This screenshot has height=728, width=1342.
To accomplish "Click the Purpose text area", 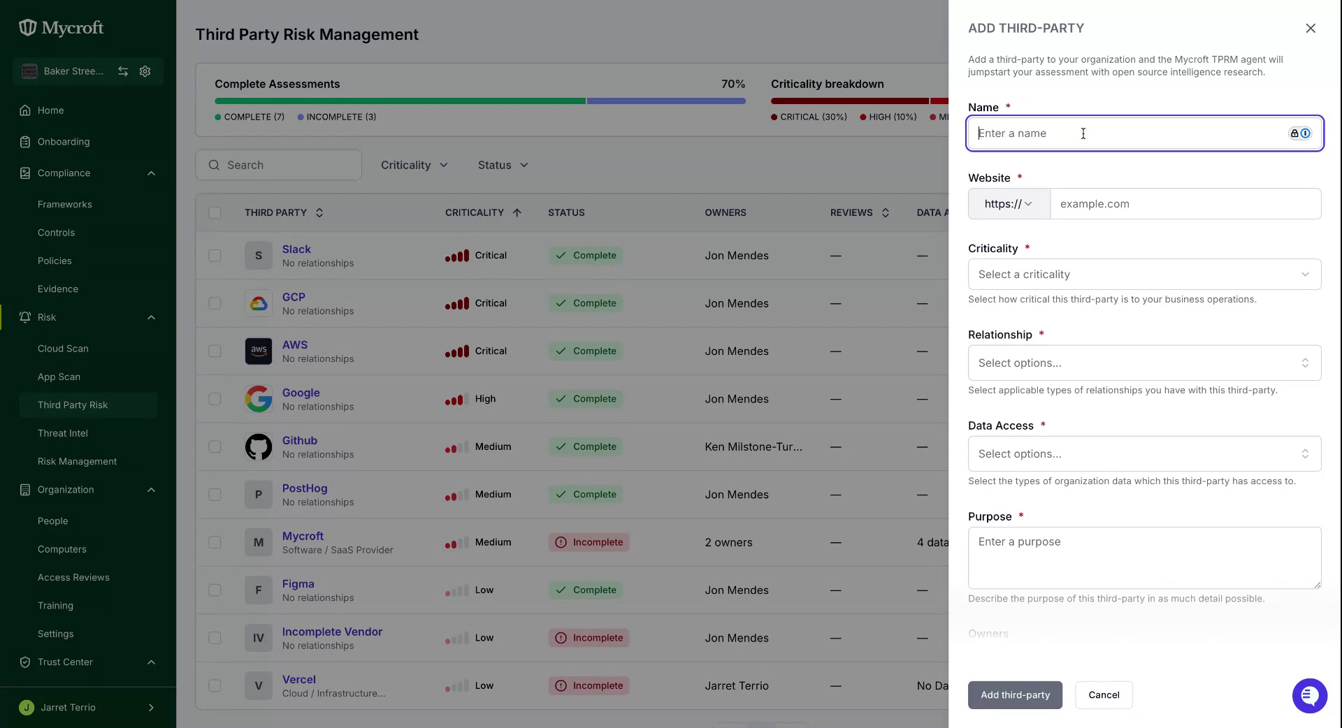I will 1144,558.
